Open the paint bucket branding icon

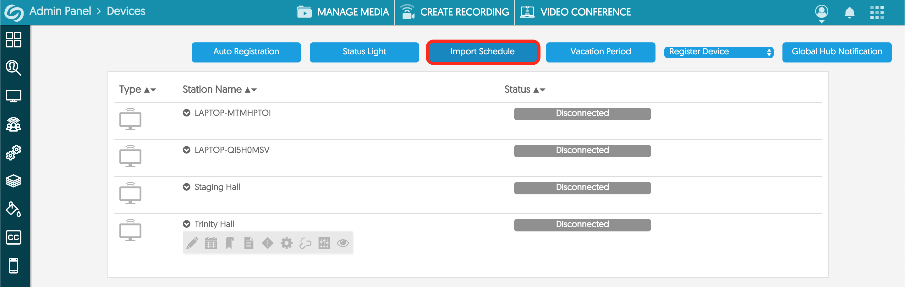click(13, 209)
